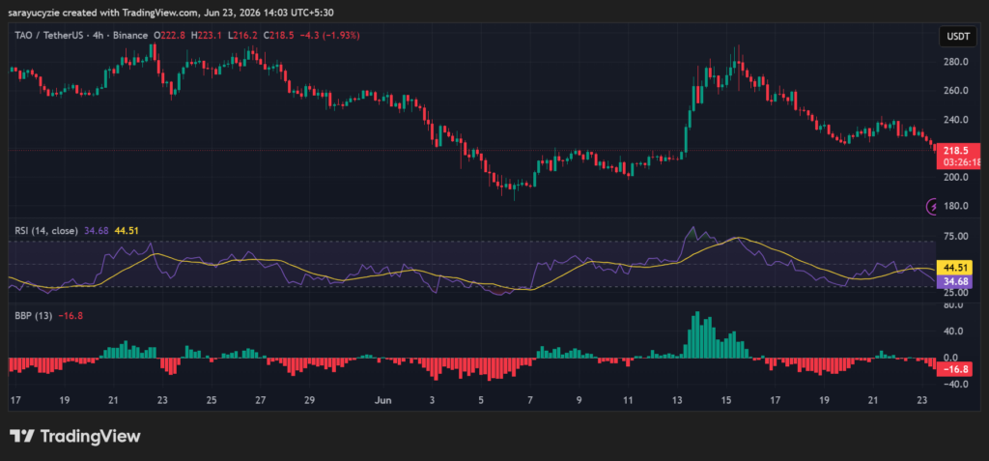
Task: Click the date 15 on time axis
Action: point(726,400)
